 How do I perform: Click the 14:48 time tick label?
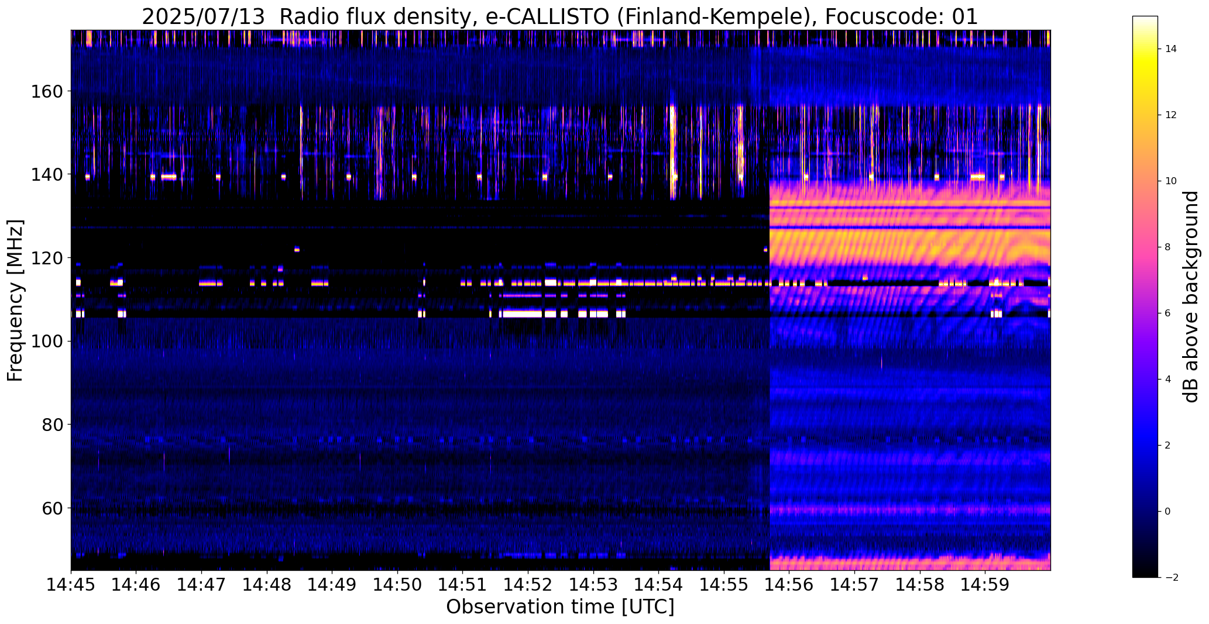[x=267, y=584]
